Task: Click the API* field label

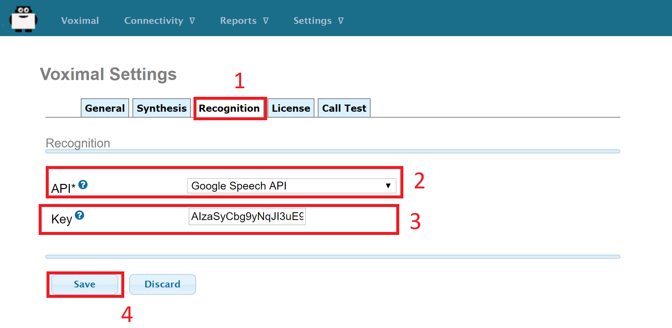Action: 63,188
